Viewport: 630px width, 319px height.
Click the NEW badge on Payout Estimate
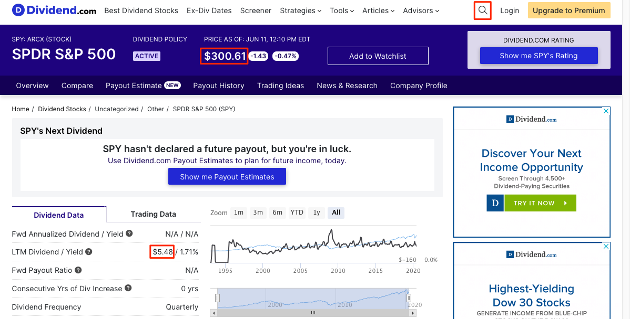[172, 85]
